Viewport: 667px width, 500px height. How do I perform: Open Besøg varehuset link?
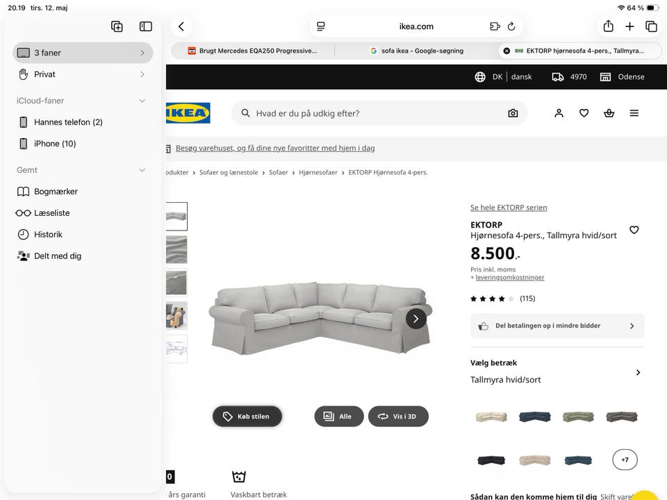click(x=275, y=148)
